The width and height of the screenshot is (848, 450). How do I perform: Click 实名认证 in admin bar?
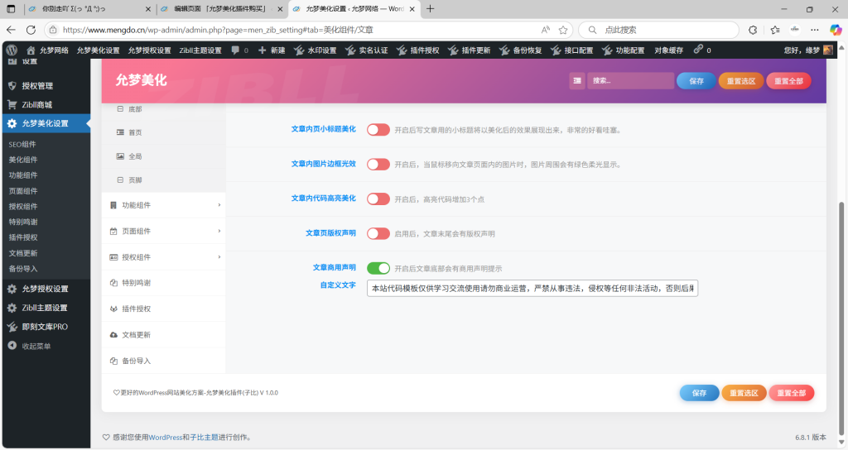tap(367, 50)
